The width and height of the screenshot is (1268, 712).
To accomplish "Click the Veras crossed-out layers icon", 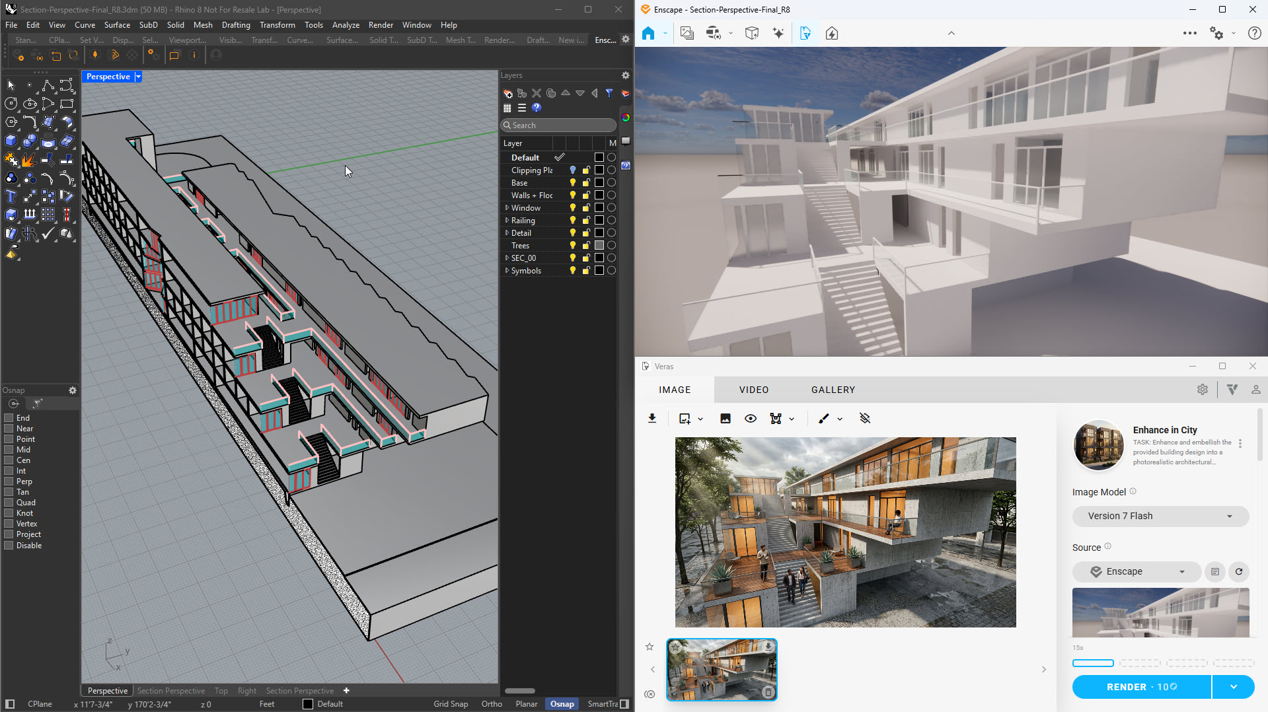I will [x=865, y=419].
